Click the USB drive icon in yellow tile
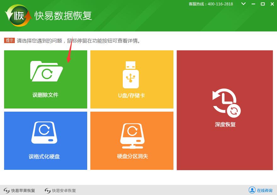 click(x=131, y=75)
